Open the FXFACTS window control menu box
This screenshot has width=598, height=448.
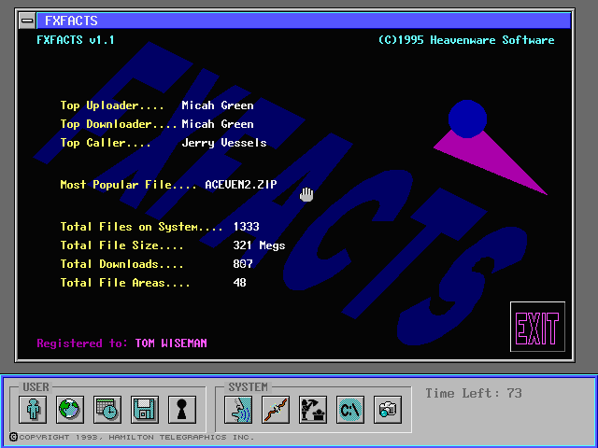pyautogui.click(x=27, y=21)
